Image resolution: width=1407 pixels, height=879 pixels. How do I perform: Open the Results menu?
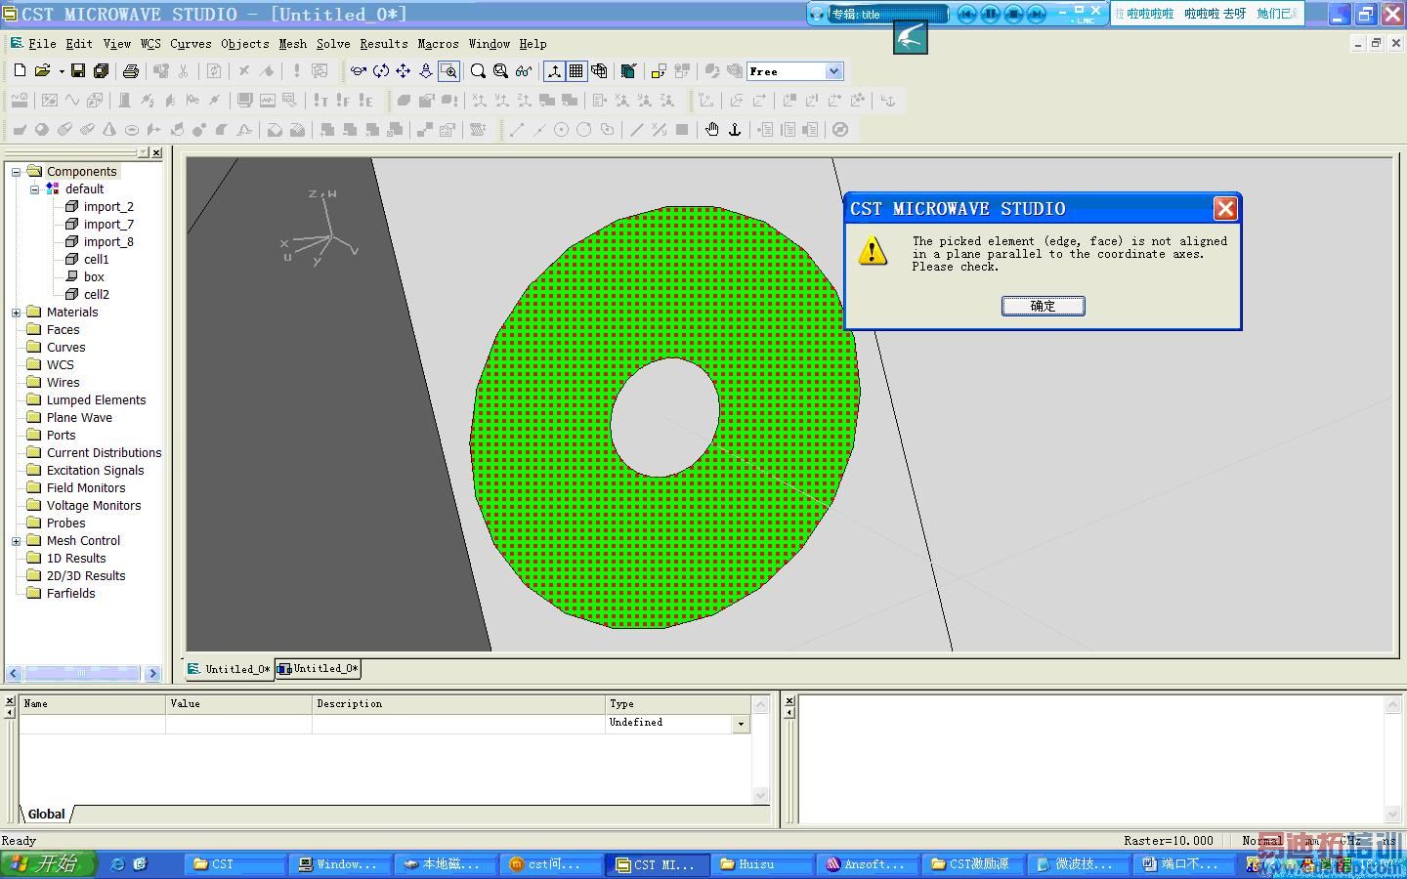tap(384, 44)
